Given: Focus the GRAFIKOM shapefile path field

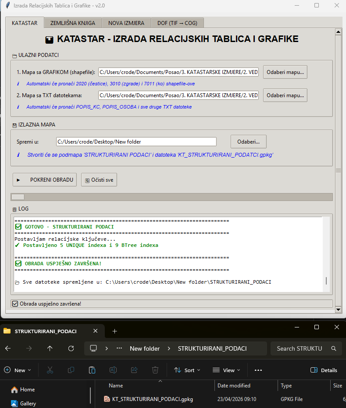Looking at the screenshot, I should [178, 72].
